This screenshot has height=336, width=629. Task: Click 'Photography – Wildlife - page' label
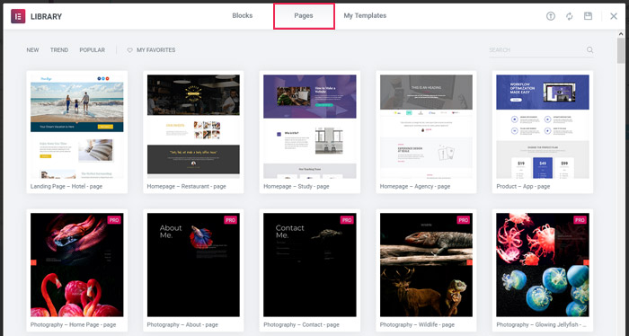417,325
